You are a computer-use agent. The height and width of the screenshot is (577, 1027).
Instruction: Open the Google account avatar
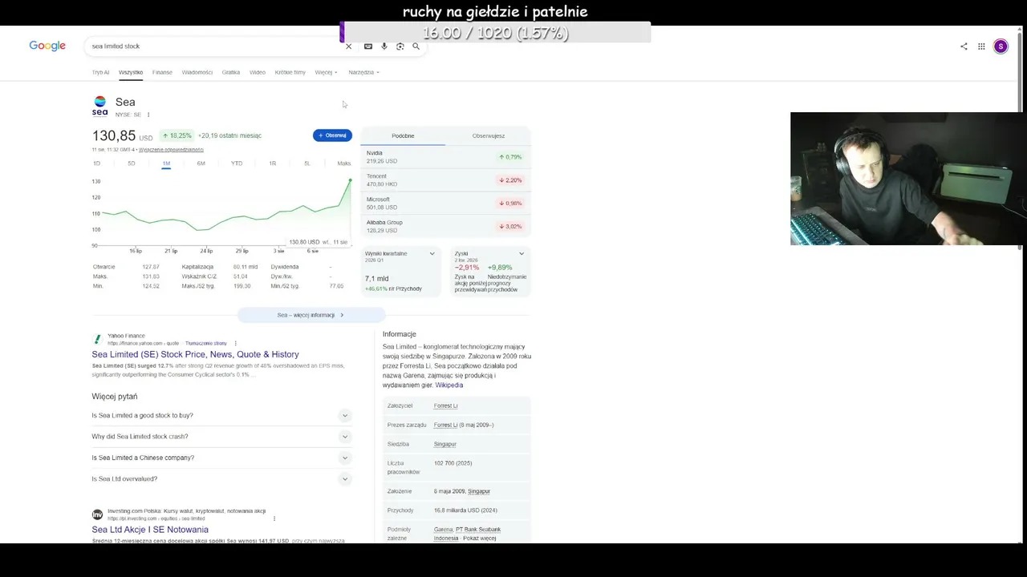pyautogui.click(x=1001, y=46)
